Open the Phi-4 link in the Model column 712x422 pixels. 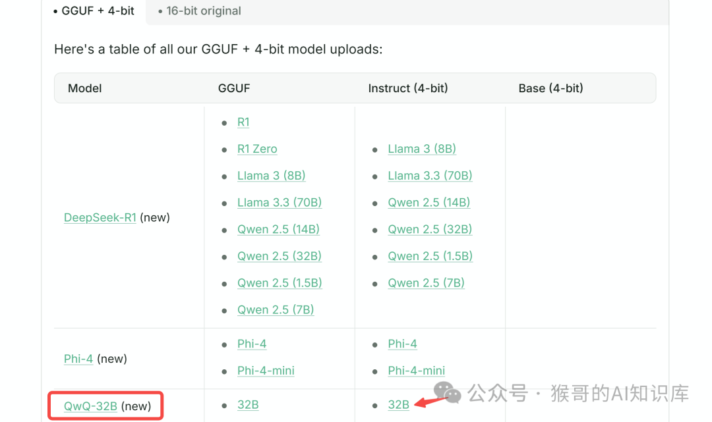(78, 359)
